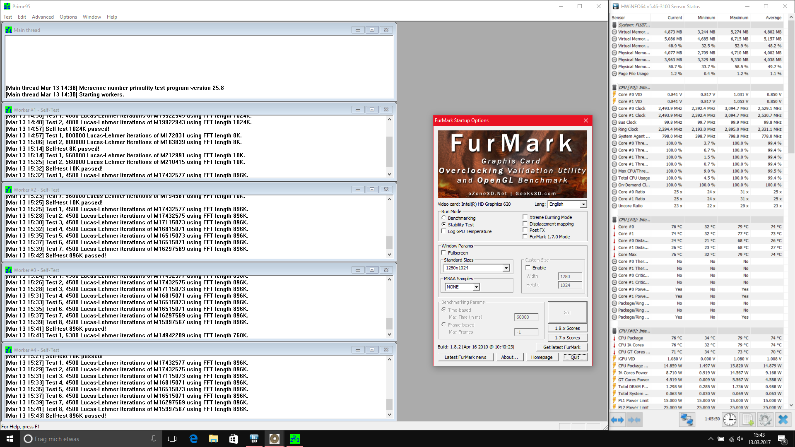Viewport: 795px width, 447px height.
Task: Select Benchmarking run mode radio button
Action: (x=444, y=218)
